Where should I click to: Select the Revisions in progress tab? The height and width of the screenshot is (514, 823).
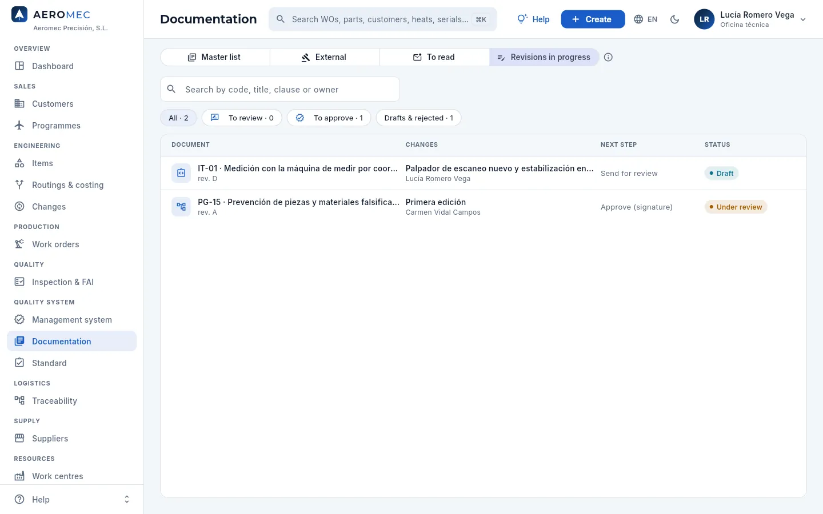(544, 57)
